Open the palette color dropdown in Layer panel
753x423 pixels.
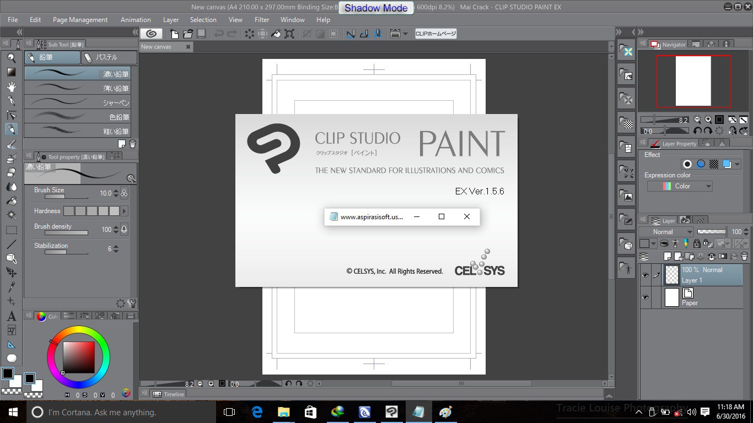pos(654,243)
